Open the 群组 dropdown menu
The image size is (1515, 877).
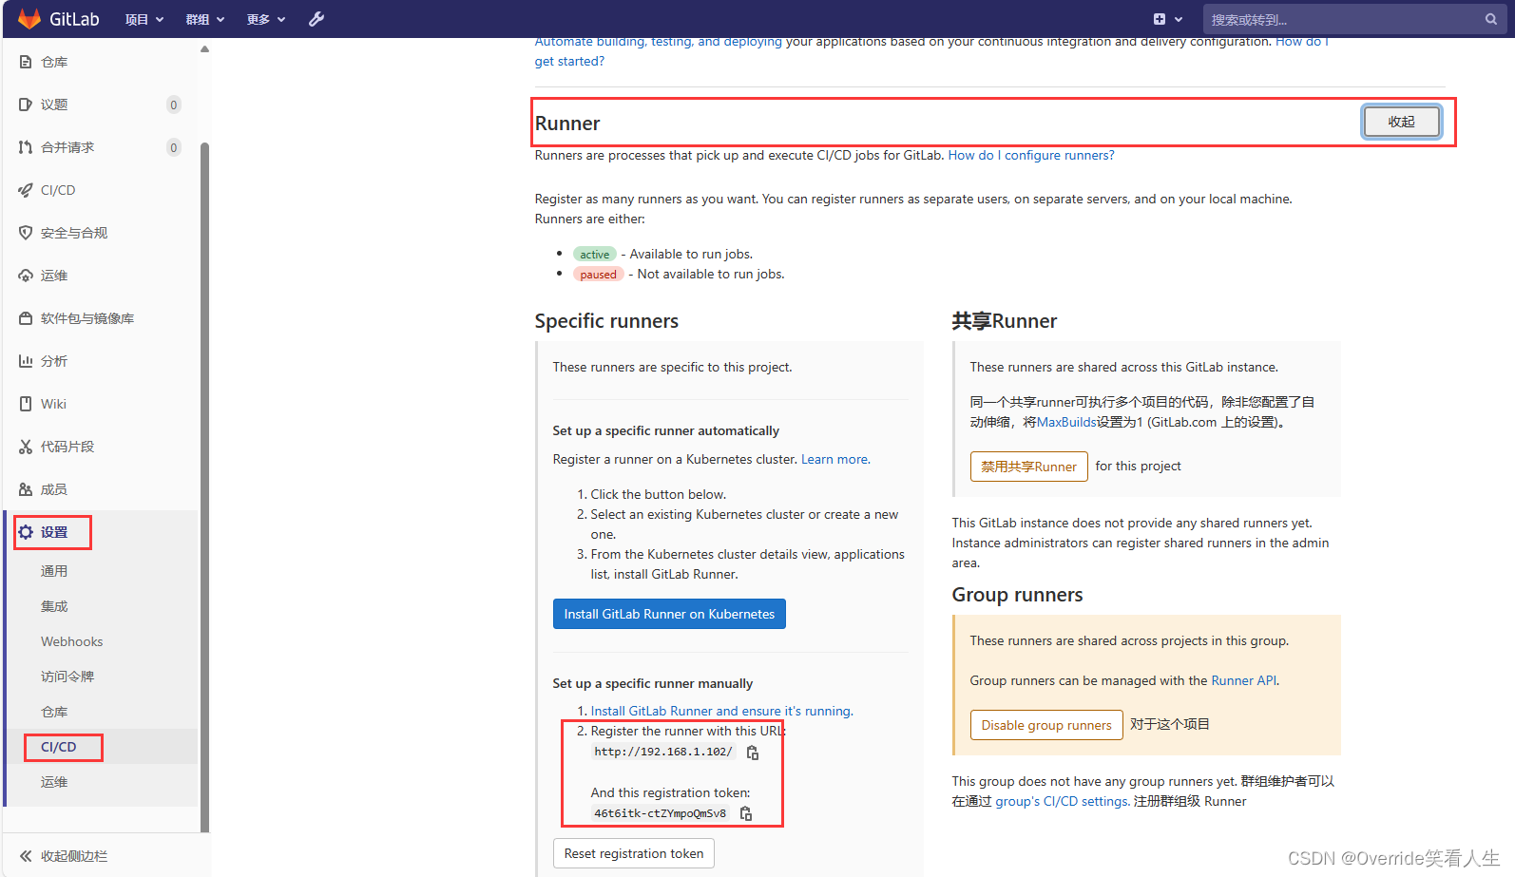click(x=205, y=19)
